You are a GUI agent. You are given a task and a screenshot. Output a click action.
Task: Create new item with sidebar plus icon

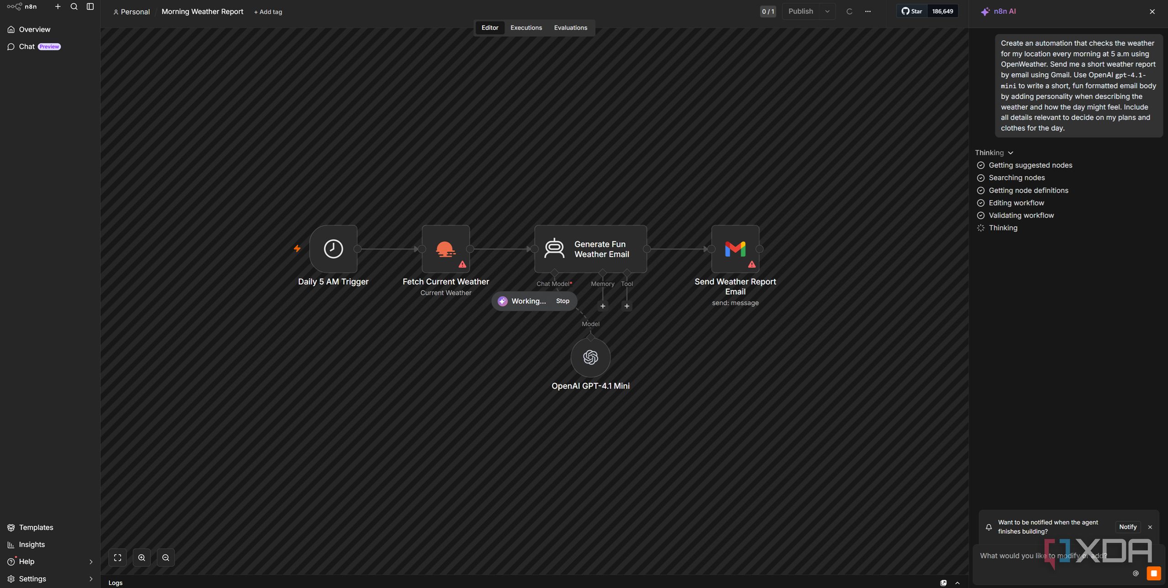point(58,6)
